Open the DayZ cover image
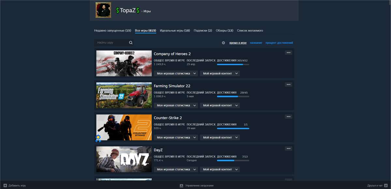 coord(124,159)
